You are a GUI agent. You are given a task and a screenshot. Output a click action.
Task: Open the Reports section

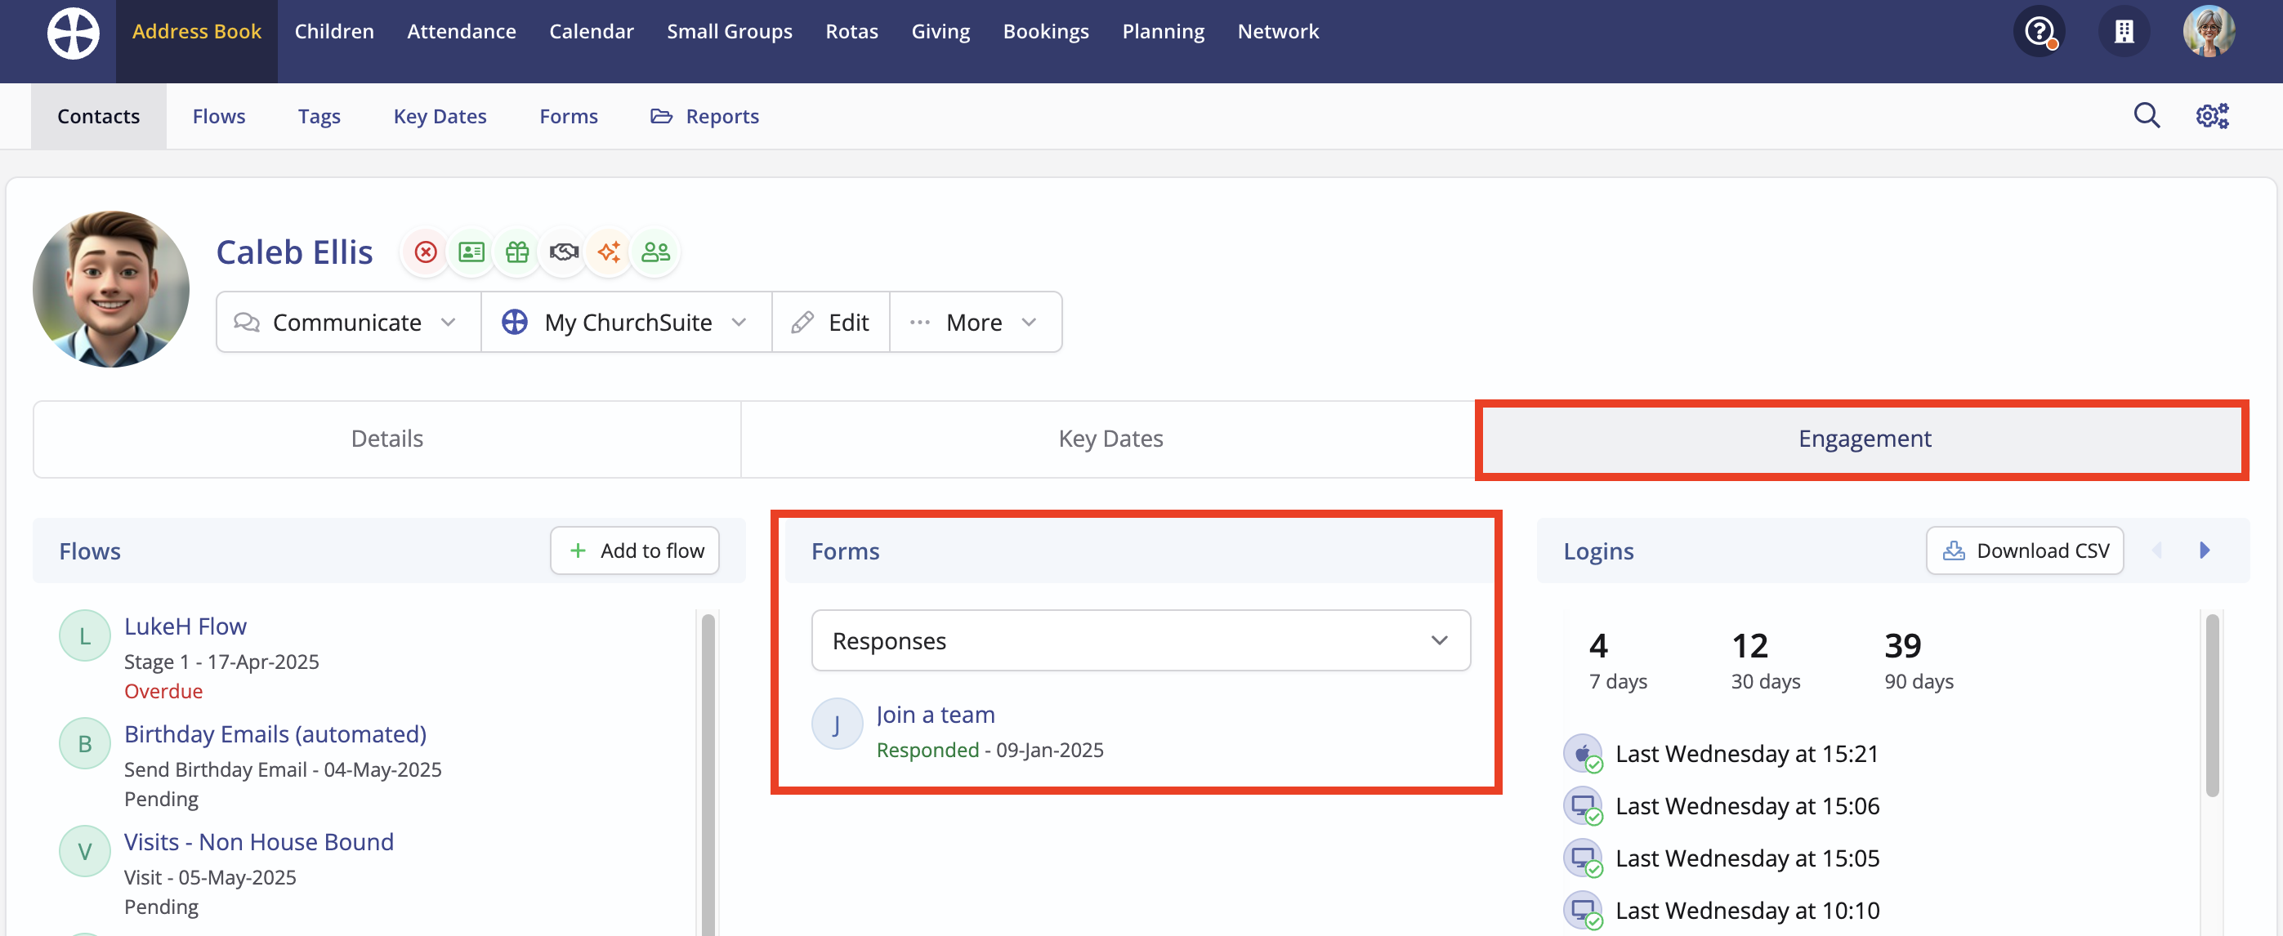(704, 116)
